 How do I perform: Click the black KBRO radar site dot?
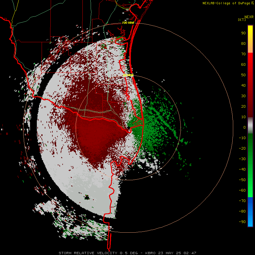[128, 128]
